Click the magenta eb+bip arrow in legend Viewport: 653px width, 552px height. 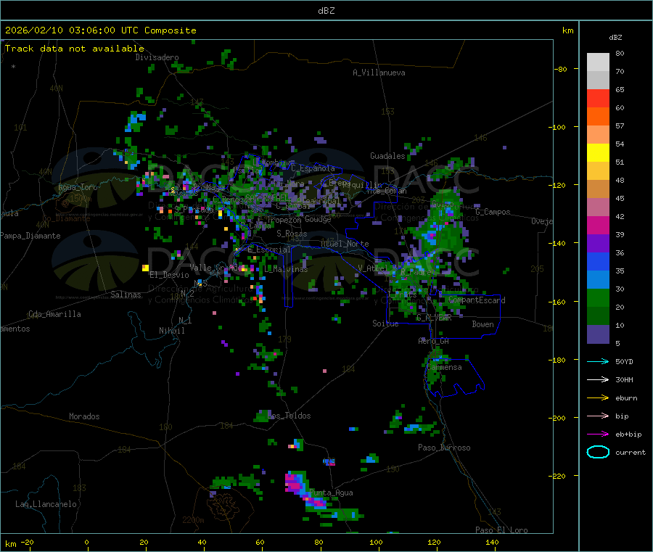pos(598,434)
